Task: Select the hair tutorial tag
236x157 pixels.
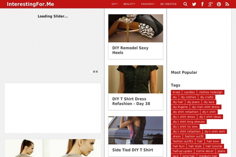Action: pos(214,146)
